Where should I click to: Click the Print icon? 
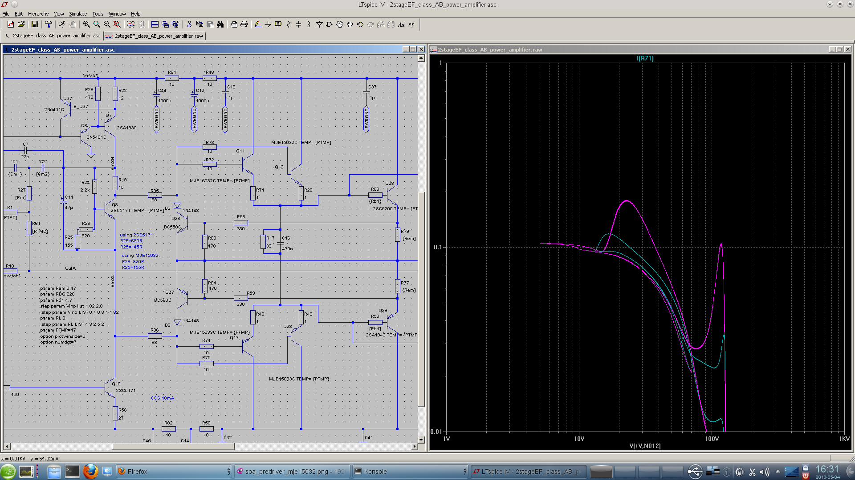[244, 24]
